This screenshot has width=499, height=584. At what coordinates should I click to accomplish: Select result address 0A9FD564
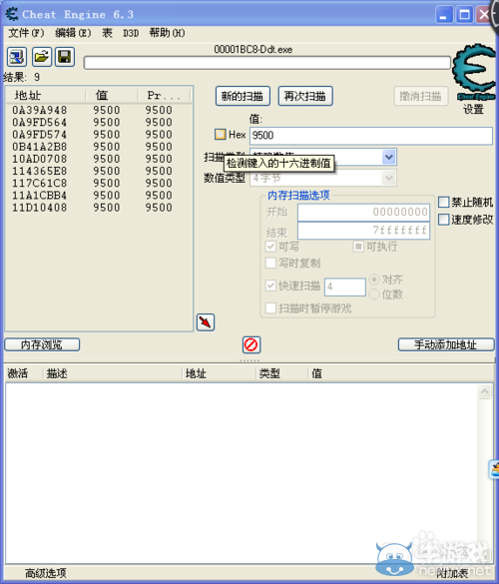point(40,123)
